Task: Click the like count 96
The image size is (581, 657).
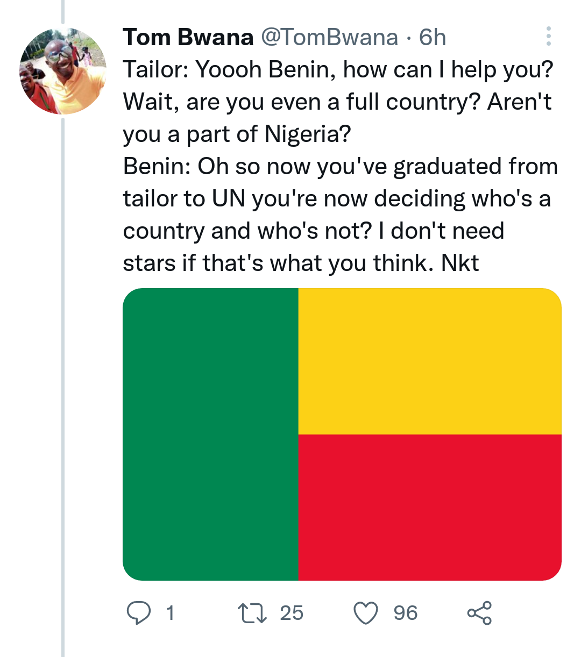Action: click(405, 613)
